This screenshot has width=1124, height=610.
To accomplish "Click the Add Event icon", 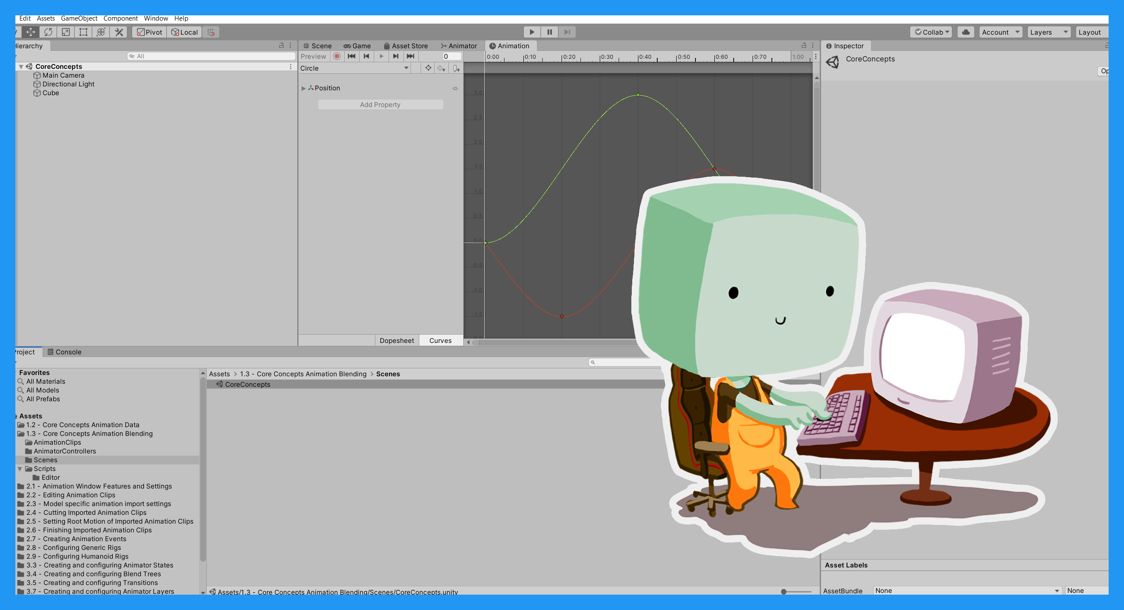I will pos(456,68).
